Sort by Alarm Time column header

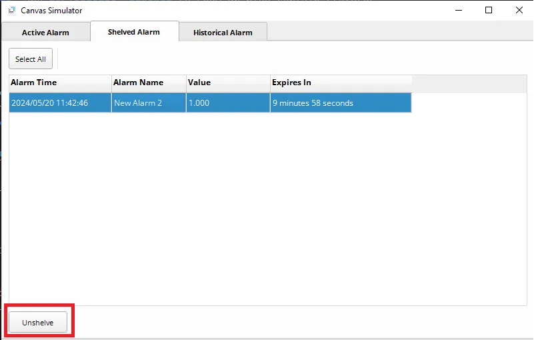60,83
